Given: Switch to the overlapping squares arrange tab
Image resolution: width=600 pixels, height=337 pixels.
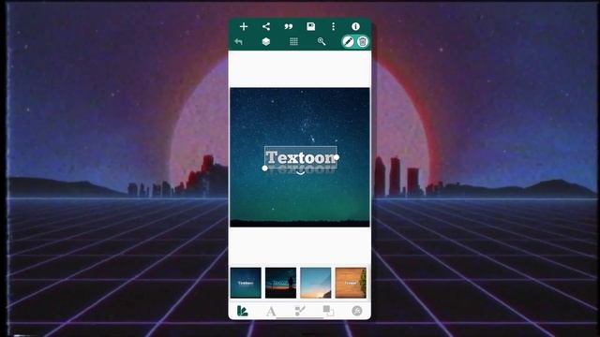Looking at the screenshot, I should 328,311.
